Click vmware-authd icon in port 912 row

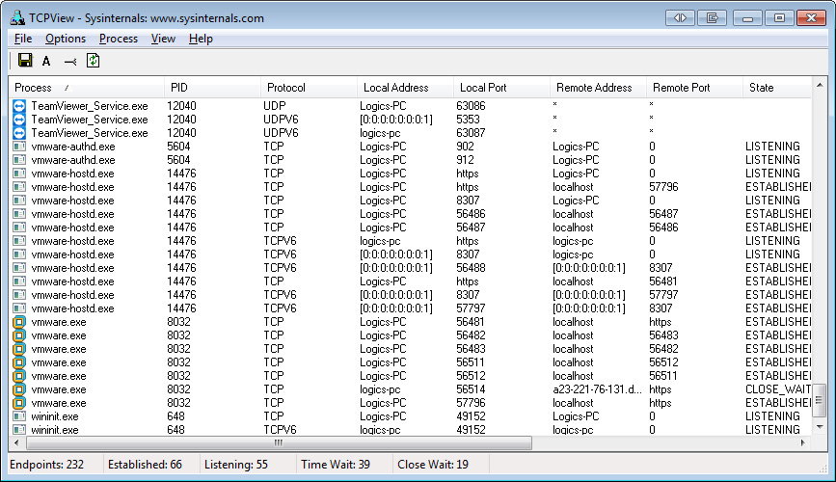point(19,159)
